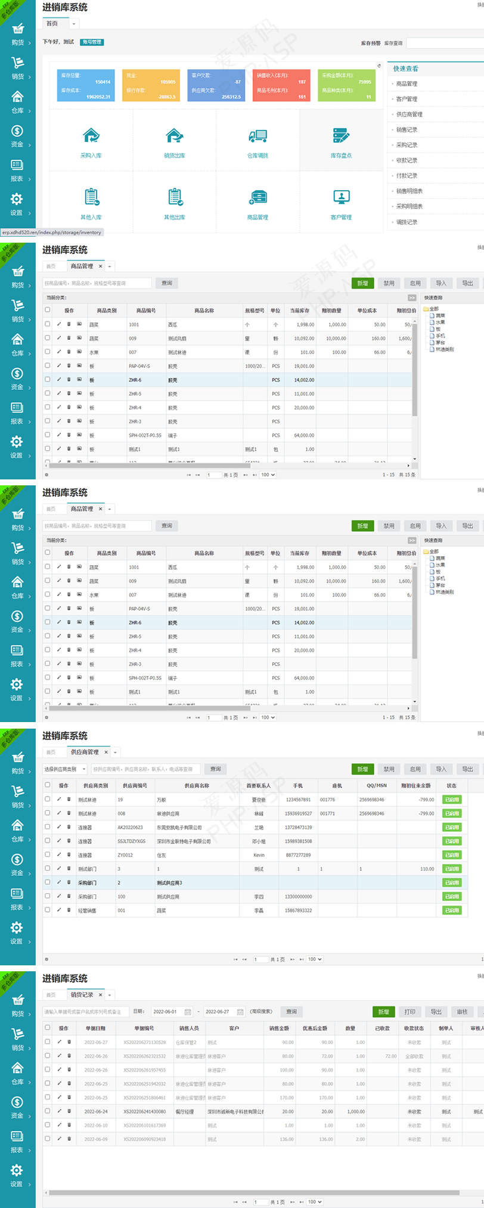Delete supplier 蔬菜 with its trash icon
Screen dimensions: 484x1208
point(69,910)
